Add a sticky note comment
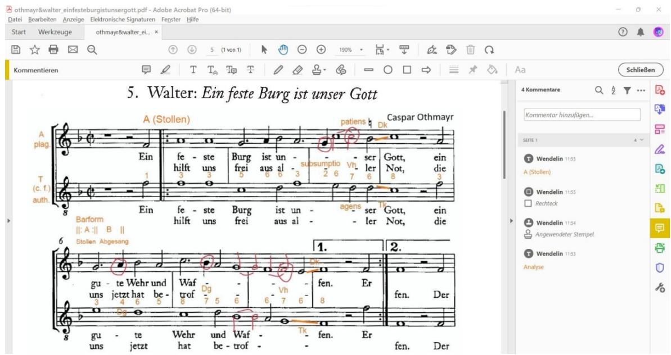Image resolution: width=671 pixels, height=355 pixels. [x=146, y=70]
